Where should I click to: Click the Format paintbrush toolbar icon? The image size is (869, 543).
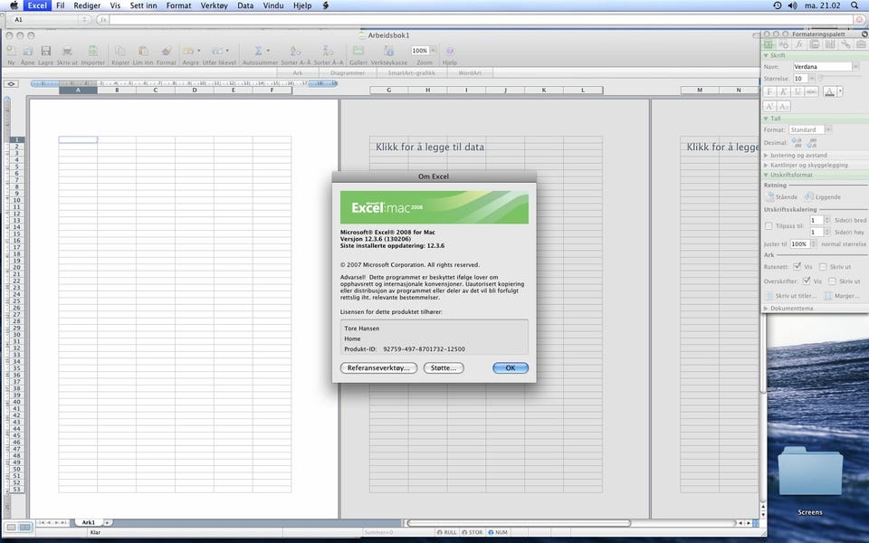point(167,51)
